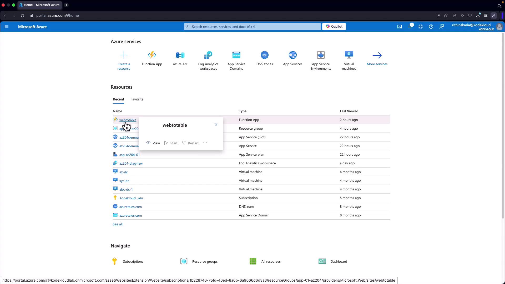The image size is (505, 284).
Task: Favorite webtotable with star icon
Action: coord(216,124)
